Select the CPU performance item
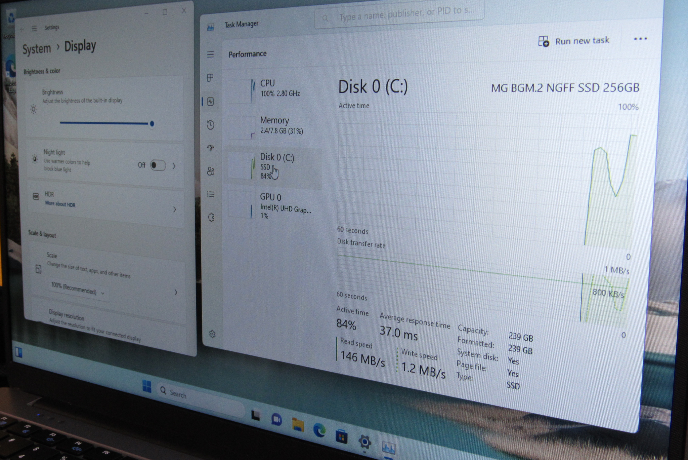The width and height of the screenshot is (688, 460). coord(272,88)
